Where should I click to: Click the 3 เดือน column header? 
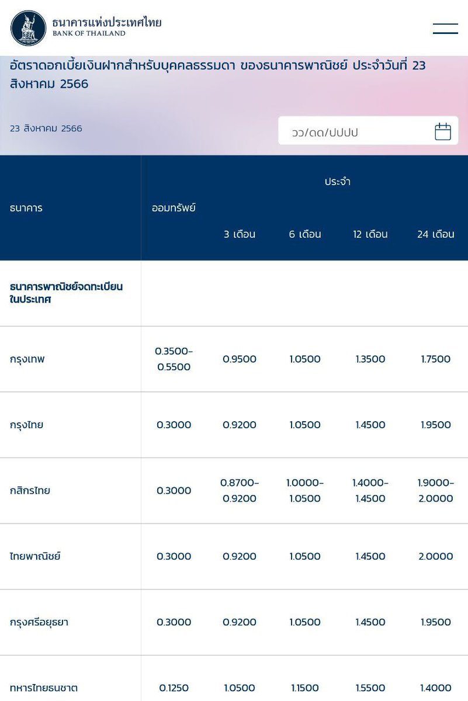[240, 234]
